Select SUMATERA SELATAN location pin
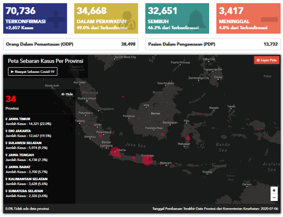 pyautogui.click(x=7, y=191)
